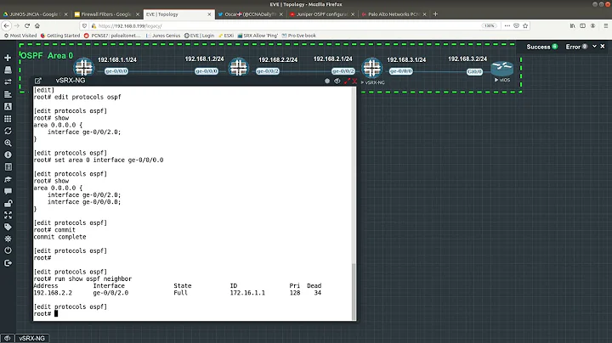612x343 pixels.
Task: Click the Gi0/0 interface label
Action: click(474, 71)
